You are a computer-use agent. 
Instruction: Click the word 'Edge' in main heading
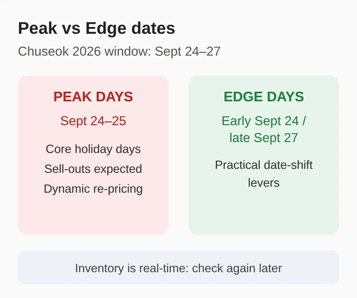tap(105, 28)
